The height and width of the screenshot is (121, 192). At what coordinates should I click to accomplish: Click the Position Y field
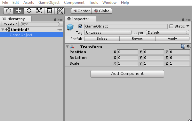tap(154, 52)
